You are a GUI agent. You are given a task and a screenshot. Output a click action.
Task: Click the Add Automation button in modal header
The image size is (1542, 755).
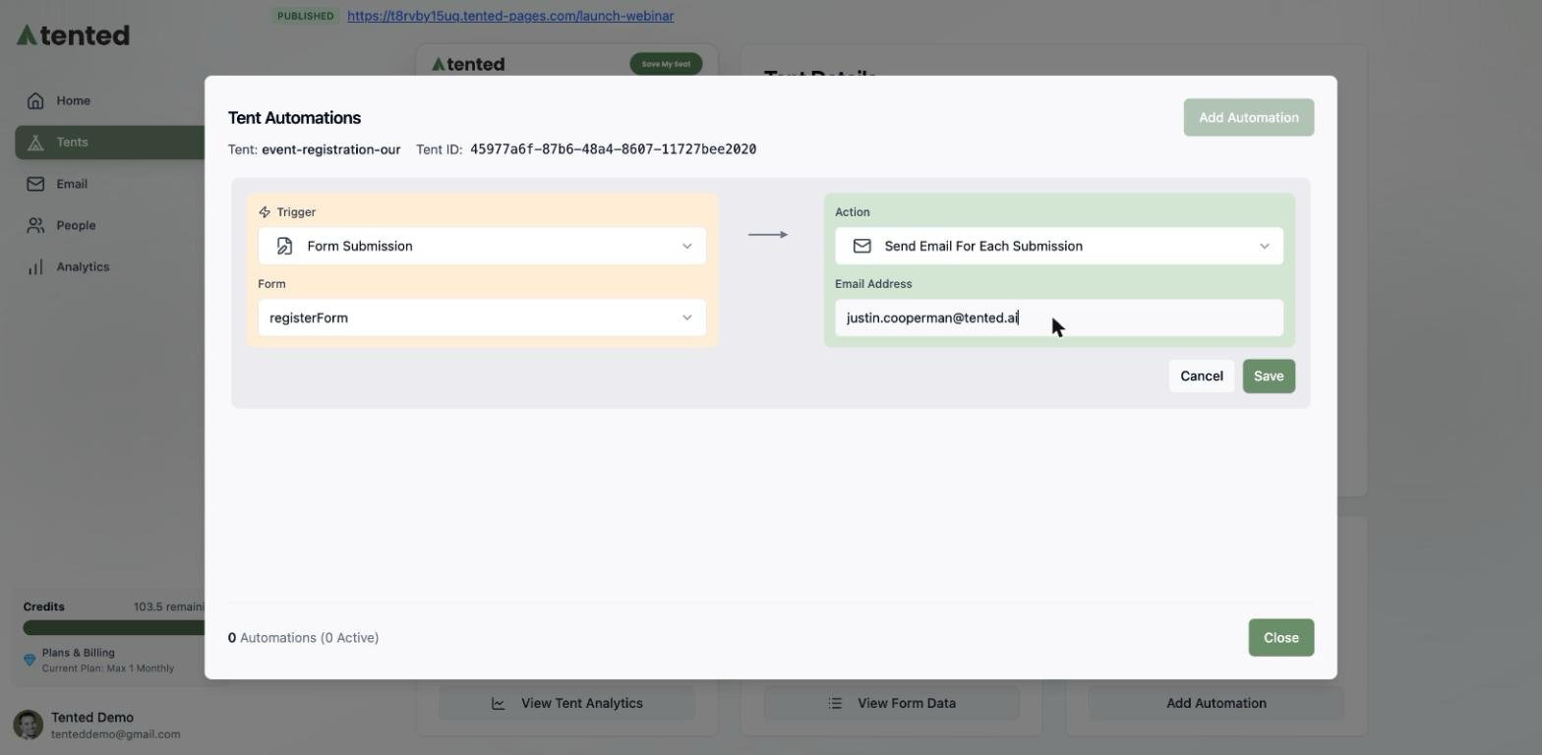coord(1249,117)
